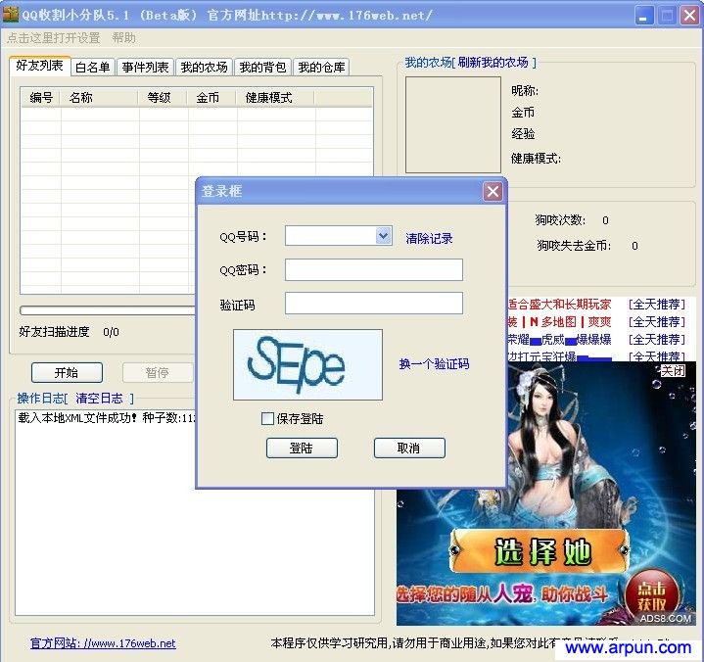Click the 关闭 button on the ad

click(x=673, y=370)
